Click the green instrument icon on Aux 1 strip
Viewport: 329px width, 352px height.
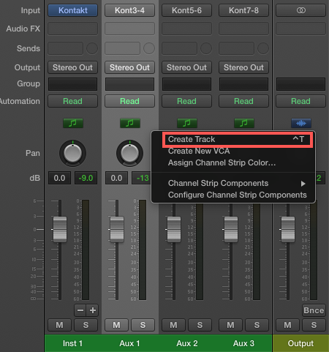(x=130, y=123)
